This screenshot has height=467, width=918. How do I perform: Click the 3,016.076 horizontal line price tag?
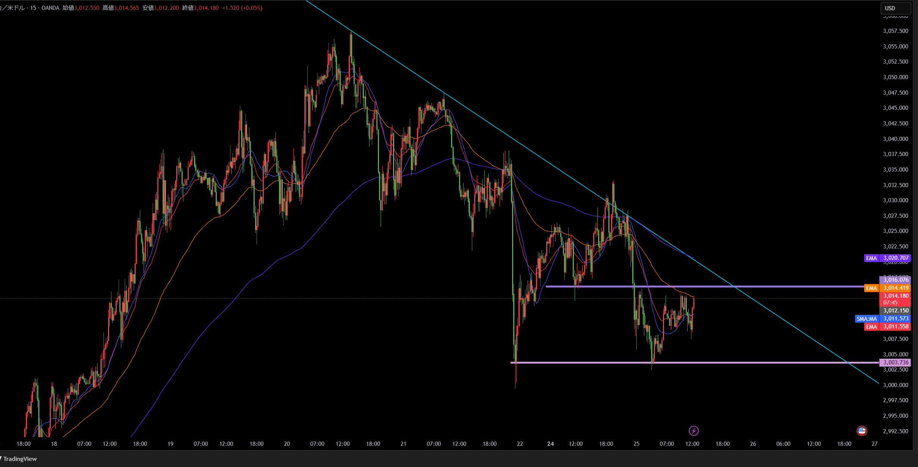896,280
